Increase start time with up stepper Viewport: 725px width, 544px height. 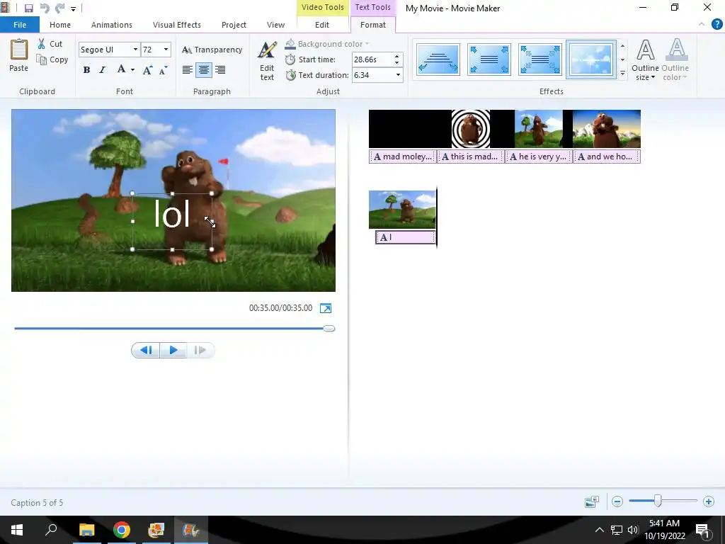click(396, 56)
